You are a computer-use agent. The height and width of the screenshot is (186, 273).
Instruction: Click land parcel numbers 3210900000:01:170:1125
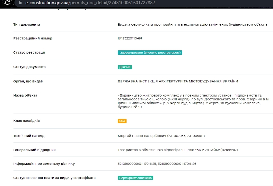pos(137,164)
